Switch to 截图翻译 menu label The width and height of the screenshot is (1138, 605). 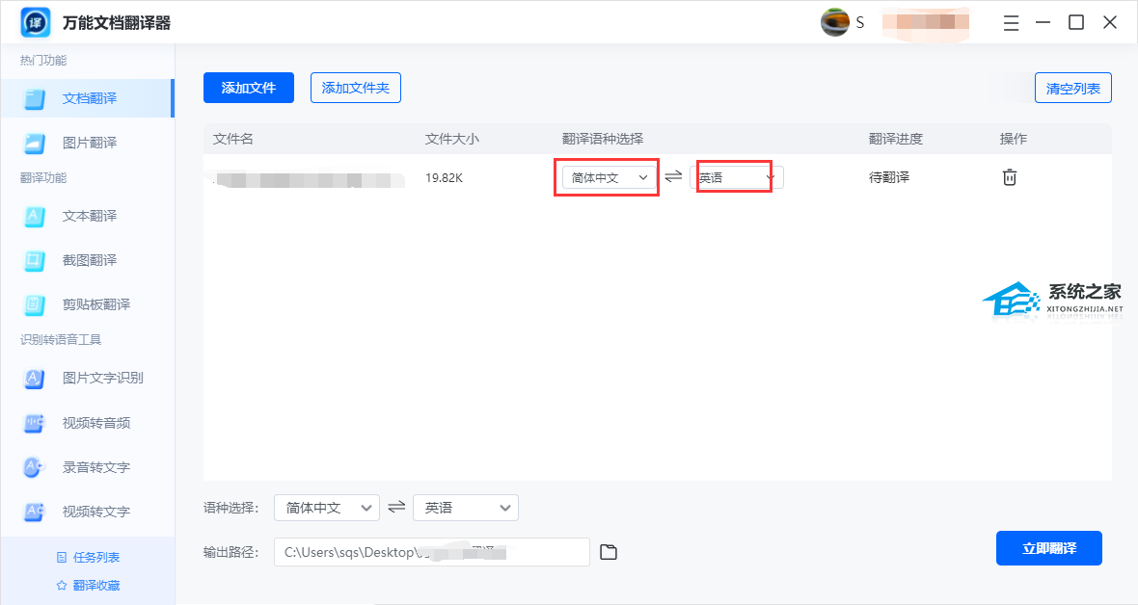tap(90, 260)
